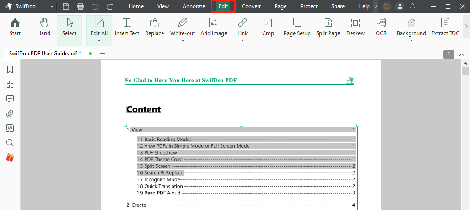The height and width of the screenshot is (210, 470).
Task: Open the Replace tool
Action: point(154,27)
